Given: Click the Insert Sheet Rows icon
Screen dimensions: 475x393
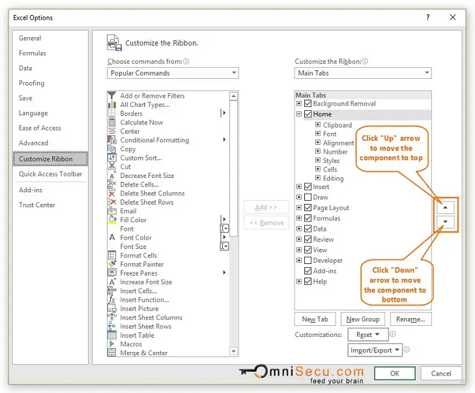Looking at the screenshot, I should point(112,327).
